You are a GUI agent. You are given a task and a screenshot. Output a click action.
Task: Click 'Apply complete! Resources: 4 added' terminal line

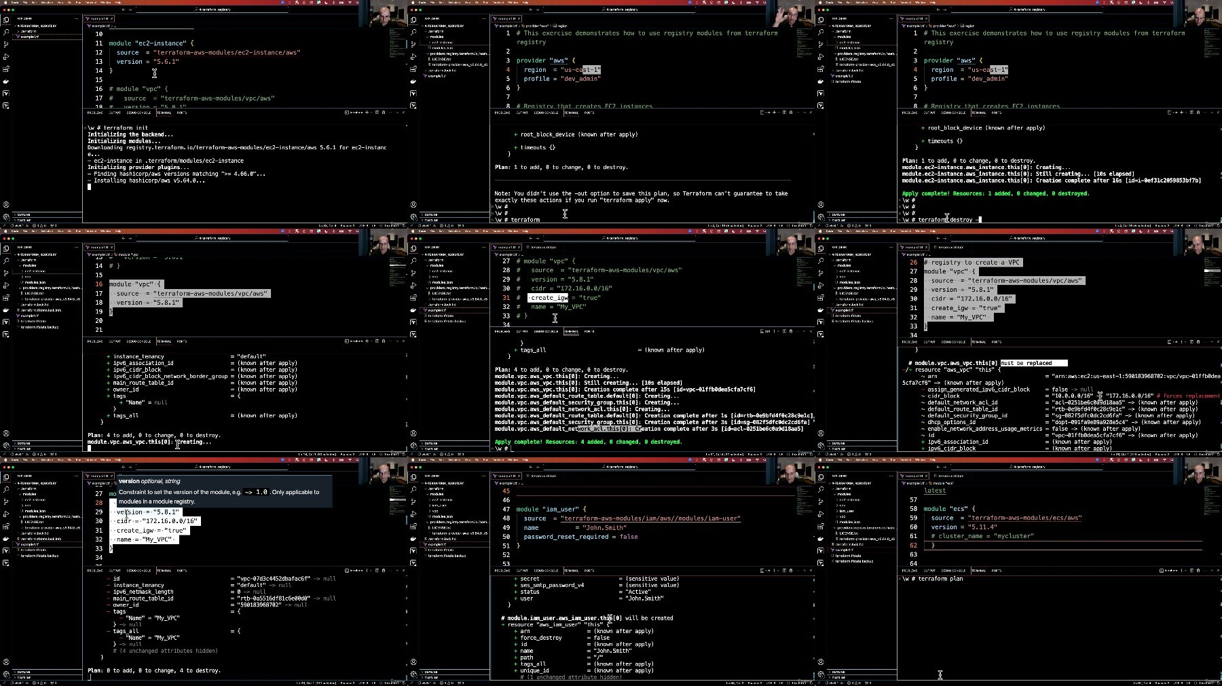[x=588, y=442]
